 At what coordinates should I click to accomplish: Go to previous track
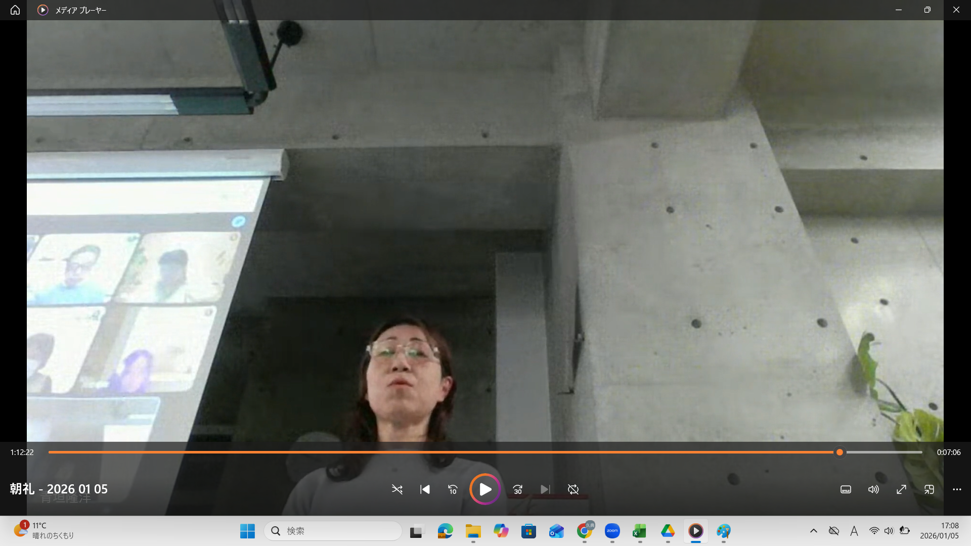point(425,489)
